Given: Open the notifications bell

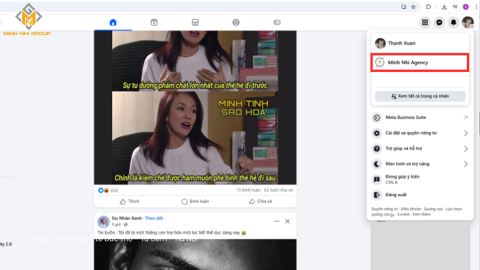Looking at the screenshot, I should pos(454,22).
